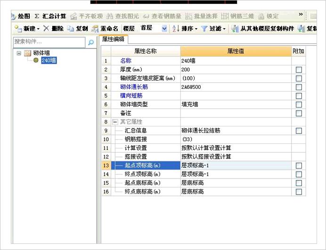
Task: Check the 附加 box for 厚度(mm)
Action: tap(299, 70)
